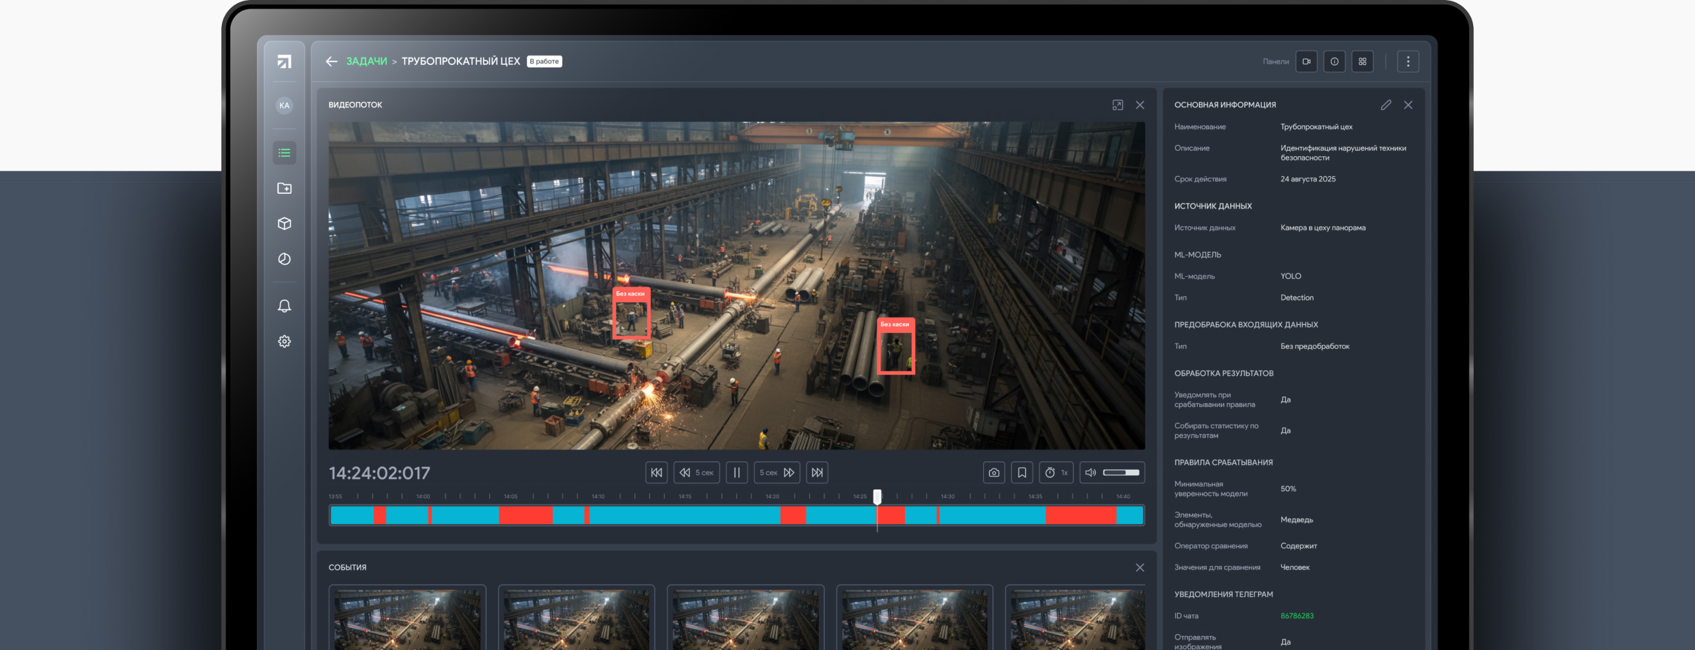Edit main information with pencil icon
This screenshot has height=650, width=1695.
click(x=1386, y=105)
